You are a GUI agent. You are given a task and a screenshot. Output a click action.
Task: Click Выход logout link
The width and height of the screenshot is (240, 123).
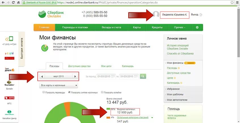tap(195, 14)
